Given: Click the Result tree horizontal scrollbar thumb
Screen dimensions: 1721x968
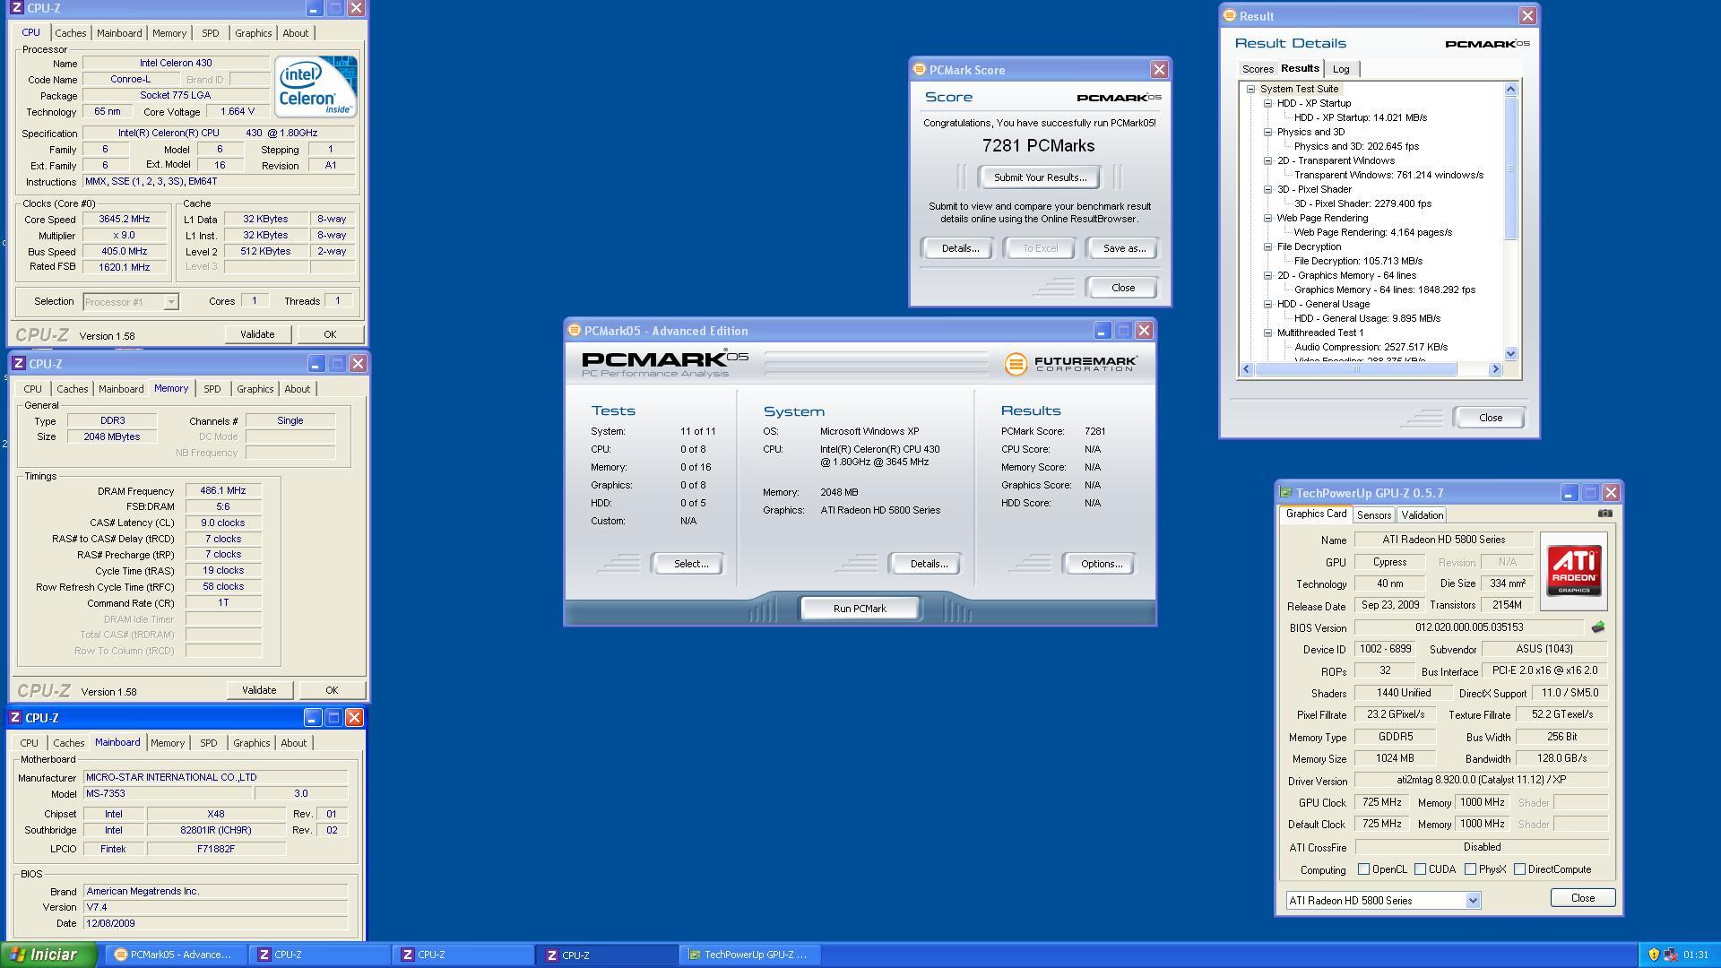Looking at the screenshot, I should coord(1355,369).
